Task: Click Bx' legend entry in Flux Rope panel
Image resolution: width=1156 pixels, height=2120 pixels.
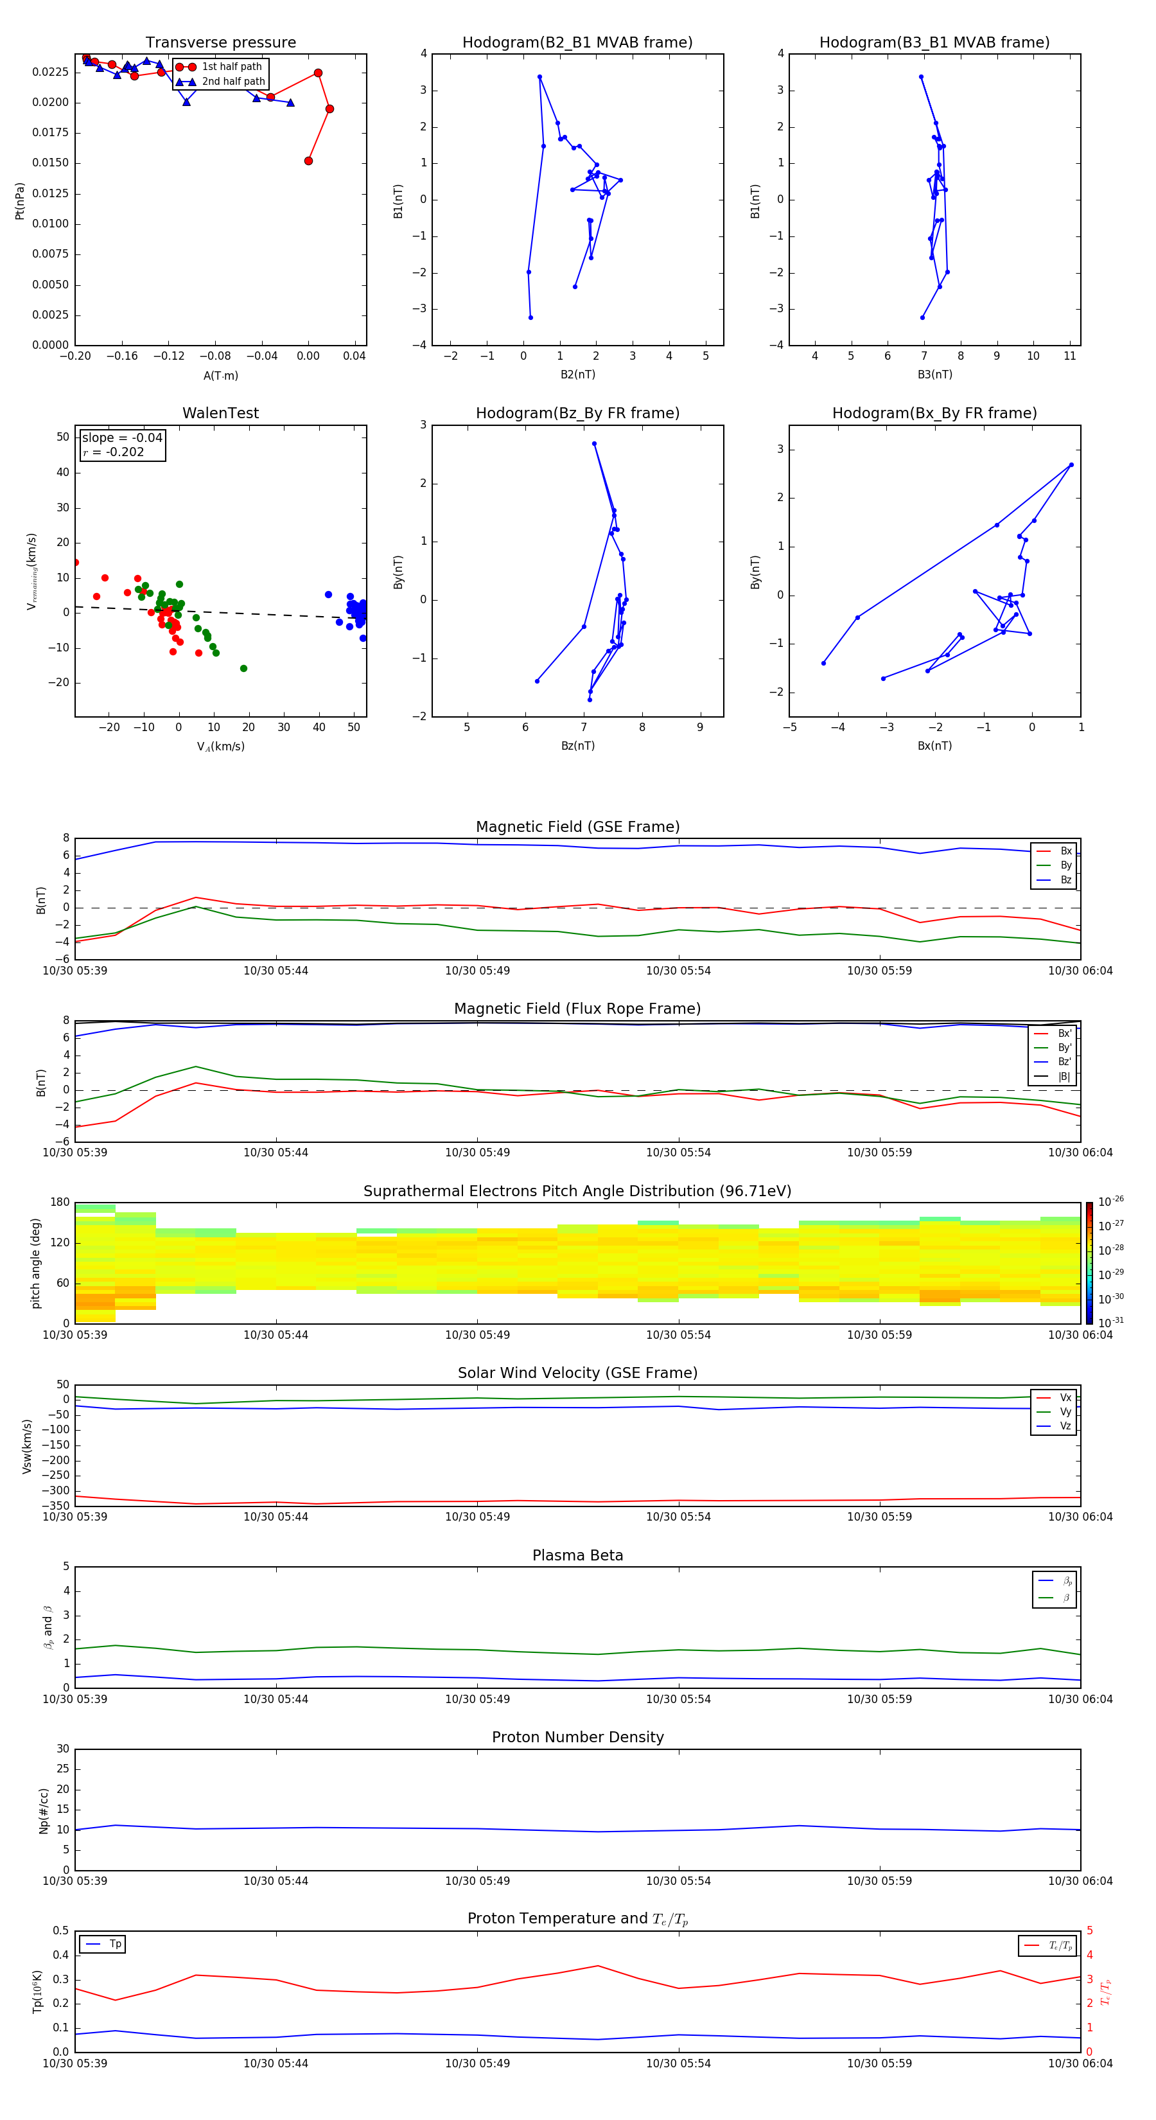Action: tap(1053, 1034)
